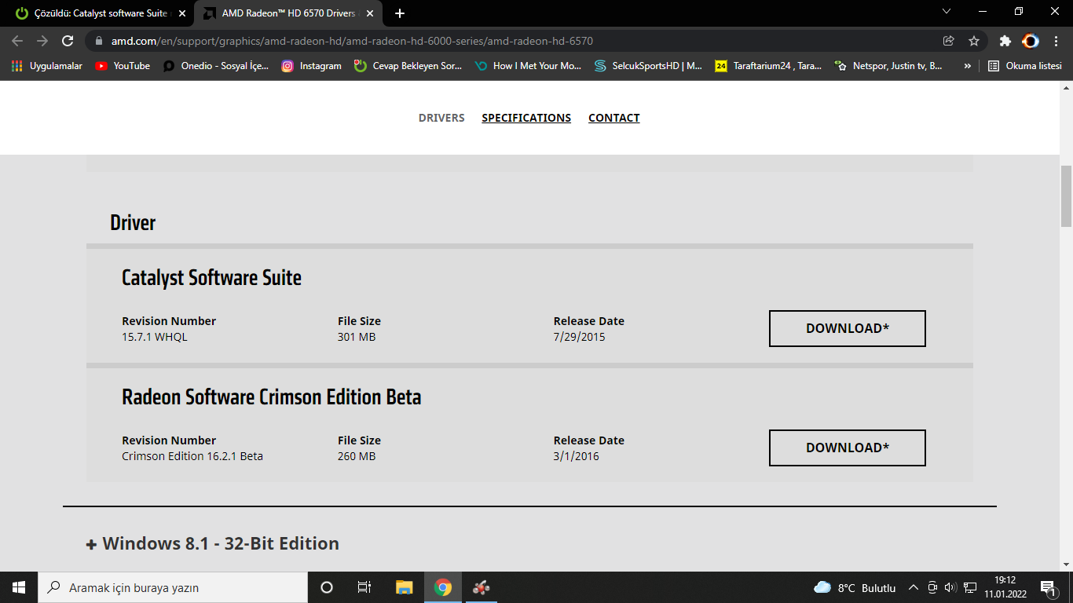Open the CONTACT section
This screenshot has width=1073, height=603.
coord(614,118)
